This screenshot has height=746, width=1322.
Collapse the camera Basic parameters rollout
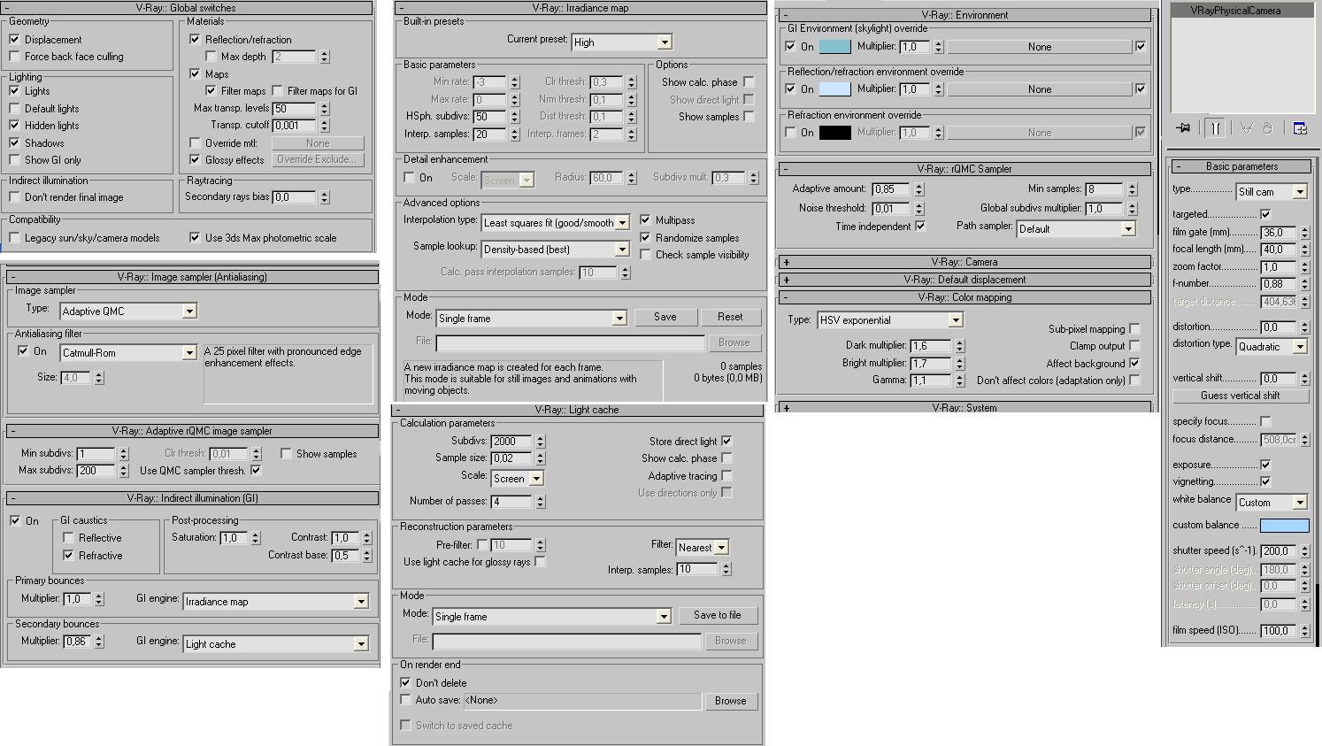[x=1241, y=166]
